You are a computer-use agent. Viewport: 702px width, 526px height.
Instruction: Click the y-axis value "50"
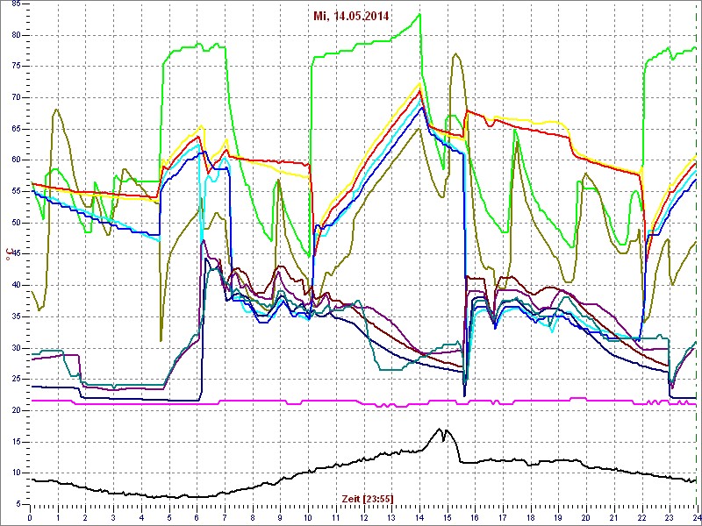[x=17, y=223]
